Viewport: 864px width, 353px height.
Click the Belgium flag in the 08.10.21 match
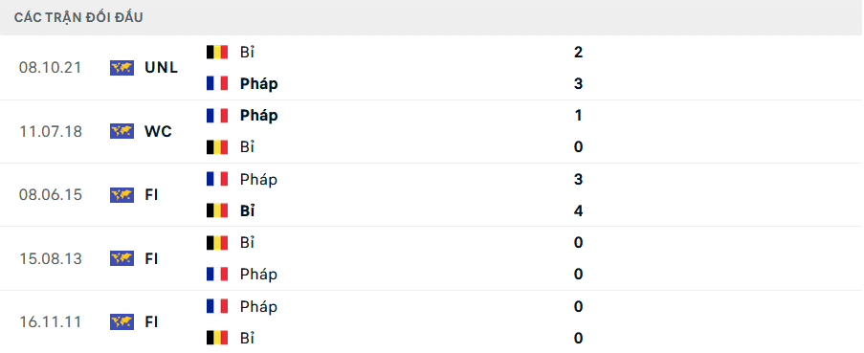click(x=217, y=53)
